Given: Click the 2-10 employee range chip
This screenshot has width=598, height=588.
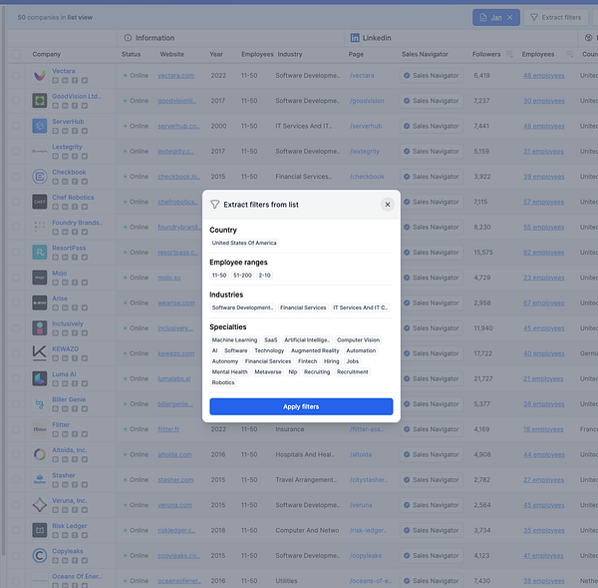Looking at the screenshot, I should (x=264, y=276).
